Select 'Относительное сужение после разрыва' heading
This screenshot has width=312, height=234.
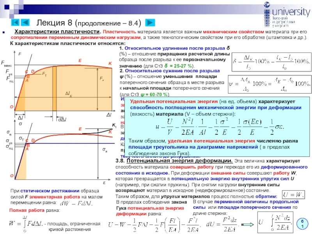tap(172, 71)
